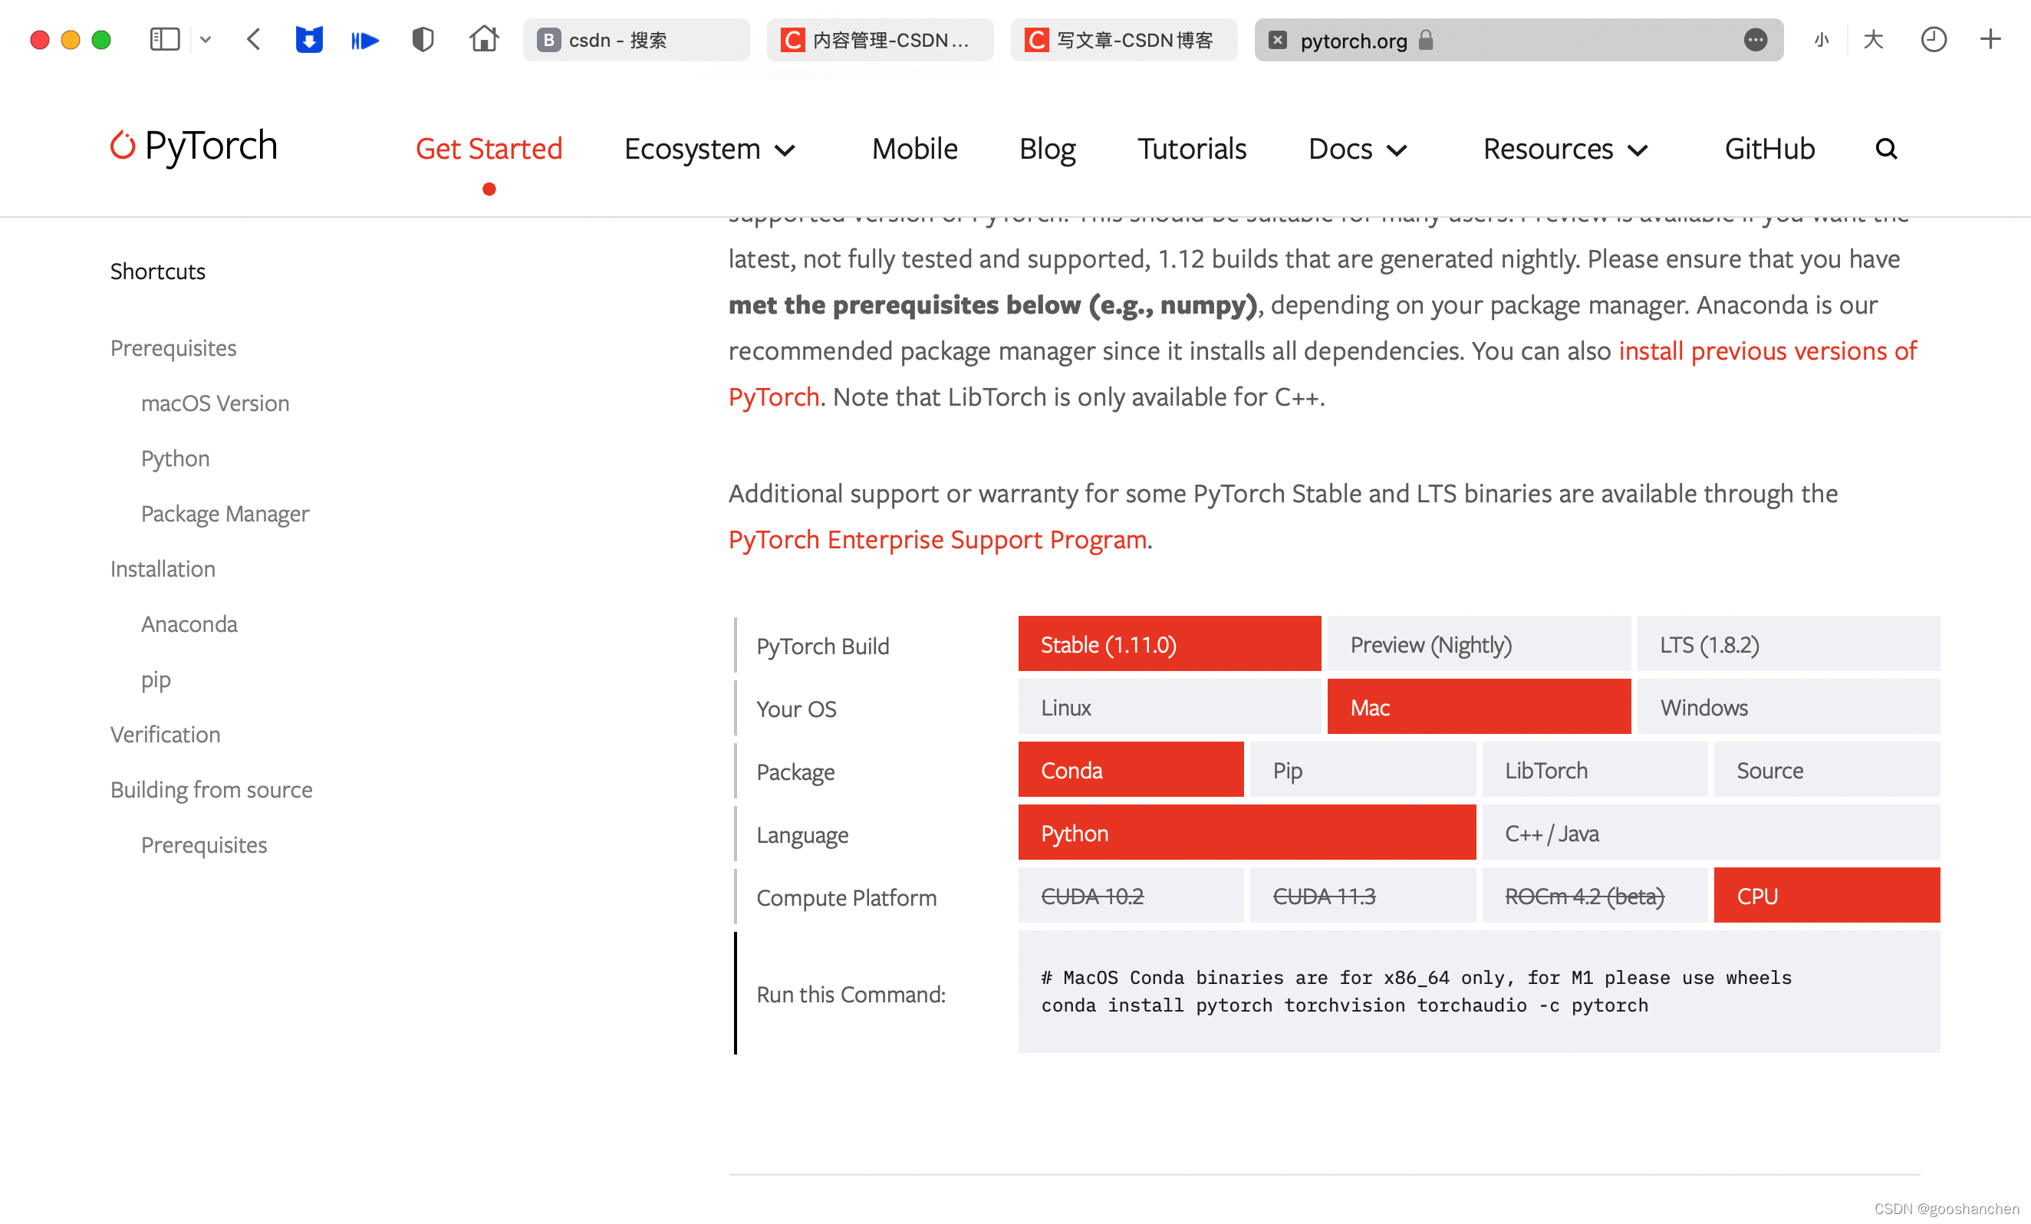Click the pytorch.org address field
This screenshot has width=2031, height=1224.
1519,40
